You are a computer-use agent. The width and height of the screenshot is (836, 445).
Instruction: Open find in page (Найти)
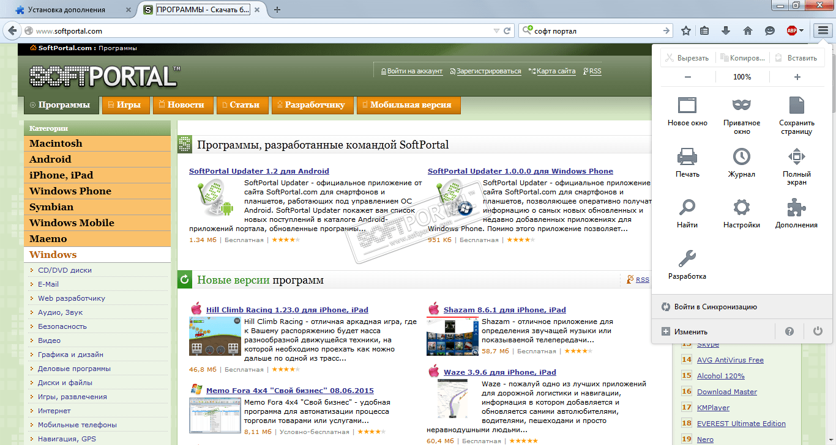tap(687, 213)
